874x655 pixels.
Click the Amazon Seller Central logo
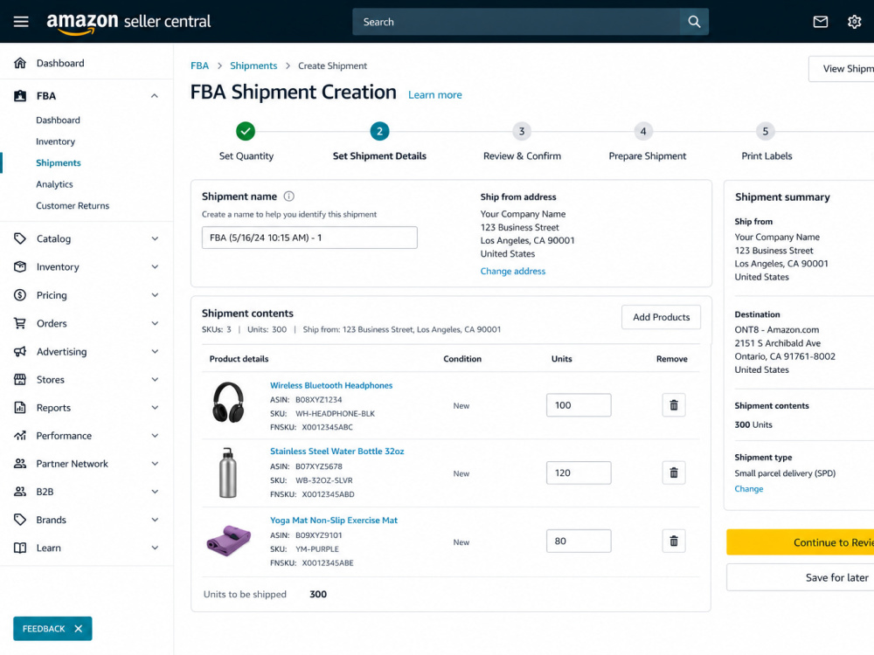point(128,23)
